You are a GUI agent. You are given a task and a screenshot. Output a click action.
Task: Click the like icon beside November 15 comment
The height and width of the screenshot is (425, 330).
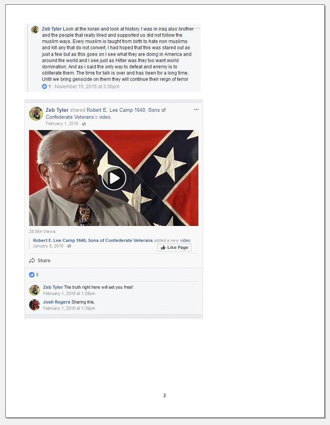(45, 86)
